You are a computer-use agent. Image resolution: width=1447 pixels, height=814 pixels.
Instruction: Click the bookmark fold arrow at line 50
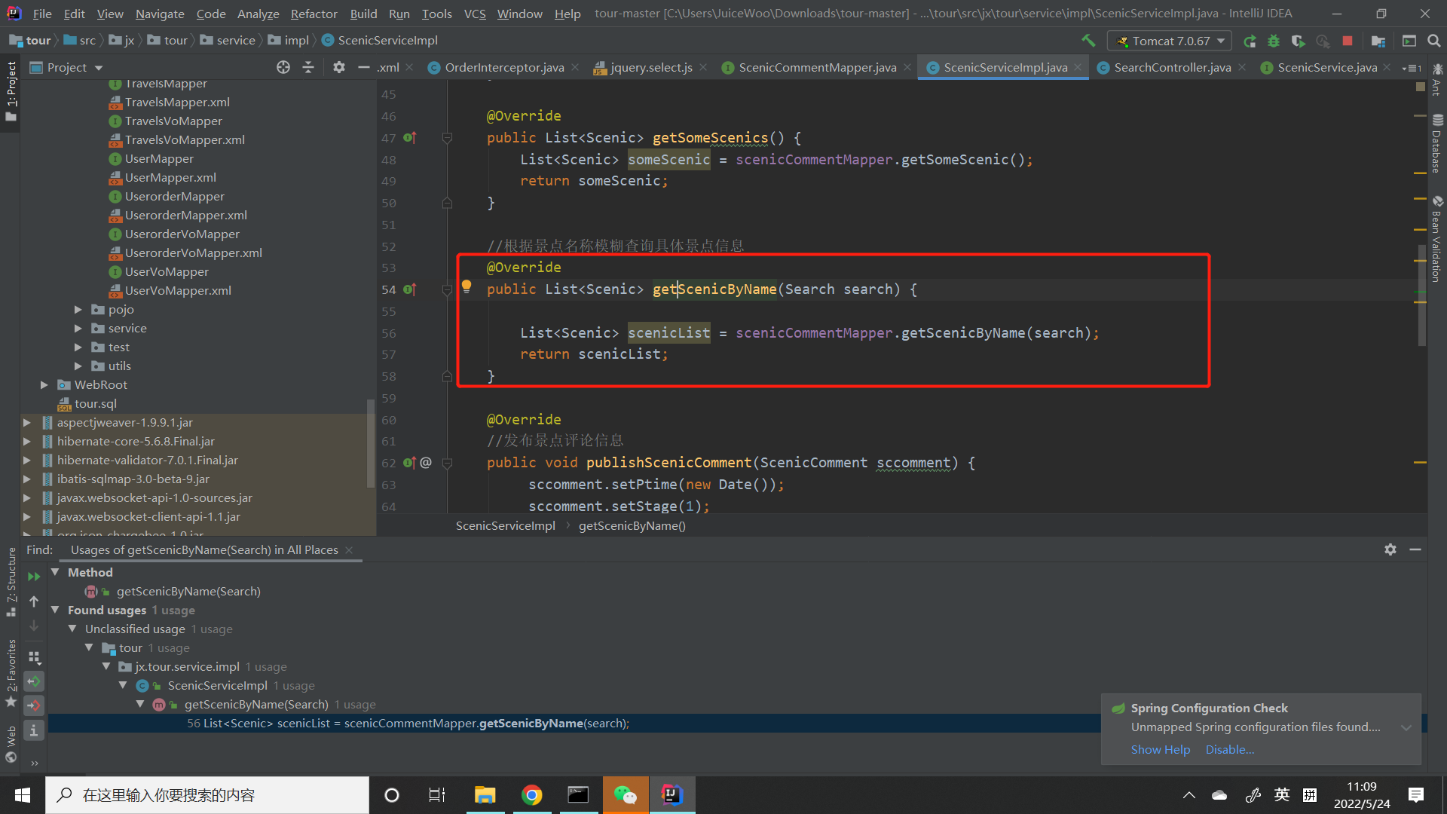click(447, 203)
